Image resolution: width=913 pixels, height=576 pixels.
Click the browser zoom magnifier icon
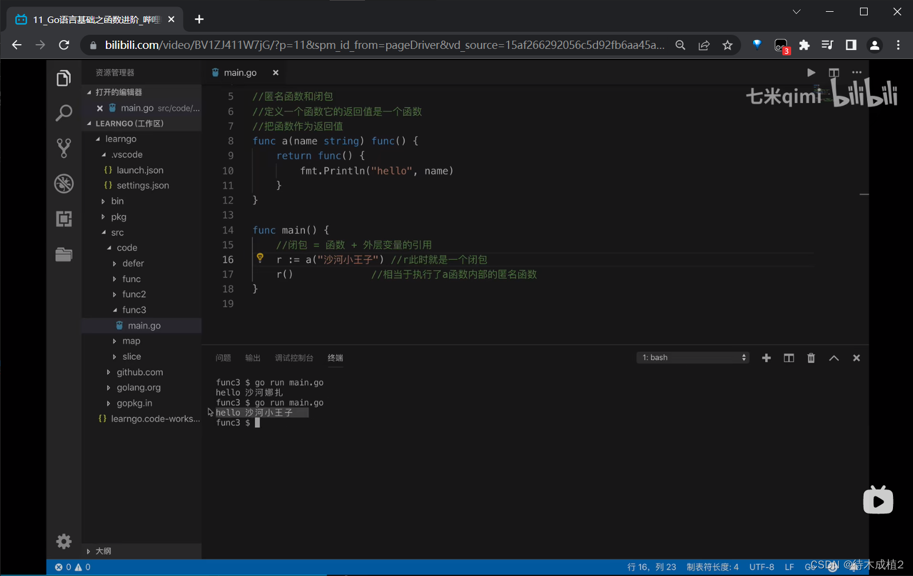(680, 45)
